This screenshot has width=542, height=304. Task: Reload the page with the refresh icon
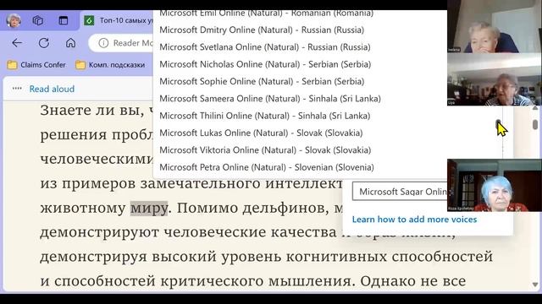[x=44, y=43]
